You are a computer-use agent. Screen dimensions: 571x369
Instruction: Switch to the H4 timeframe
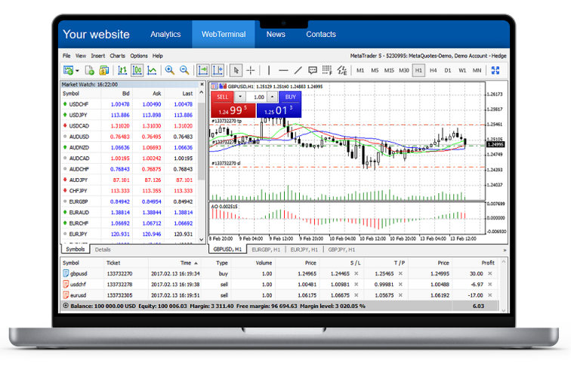tap(433, 71)
